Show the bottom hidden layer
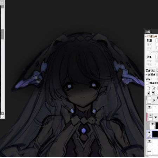 pos(149,150)
